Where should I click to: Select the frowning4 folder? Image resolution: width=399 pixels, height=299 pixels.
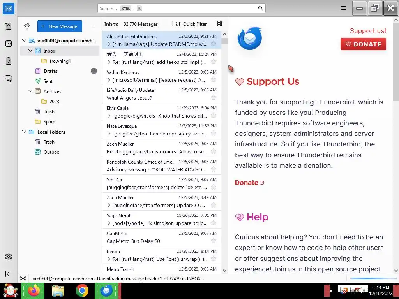[60, 61]
